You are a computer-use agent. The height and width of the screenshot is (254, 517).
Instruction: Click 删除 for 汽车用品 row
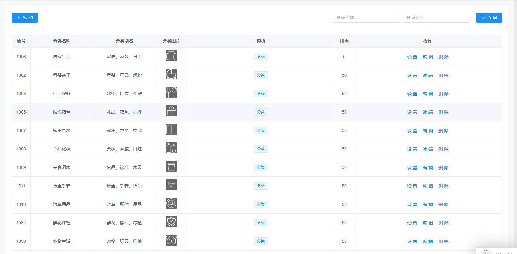coord(443,205)
